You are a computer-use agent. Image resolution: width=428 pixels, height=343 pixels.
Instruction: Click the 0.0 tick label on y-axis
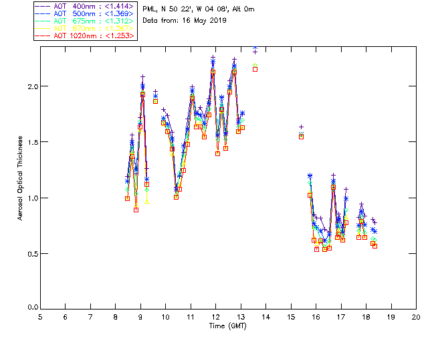pos(30,308)
